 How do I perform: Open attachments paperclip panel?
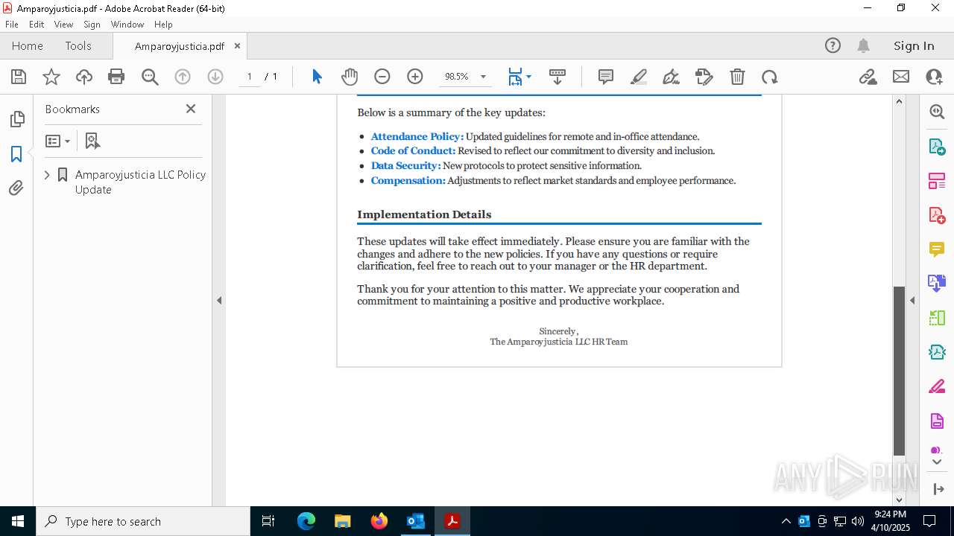coord(16,188)
